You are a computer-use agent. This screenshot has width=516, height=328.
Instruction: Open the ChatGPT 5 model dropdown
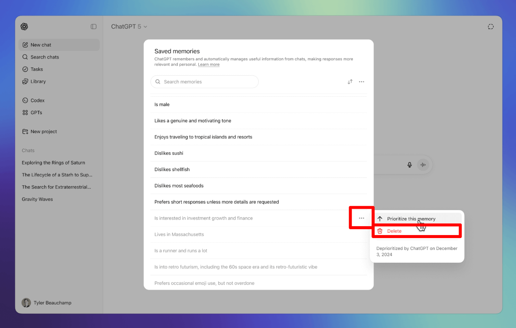pyautogui.click(x=129, y=27)
